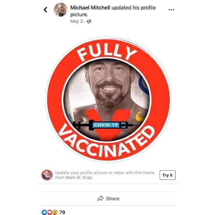This screenshot has width=217, height=215.
Task: Open the three-dot post options menu
Action: [x=171, y=10]
